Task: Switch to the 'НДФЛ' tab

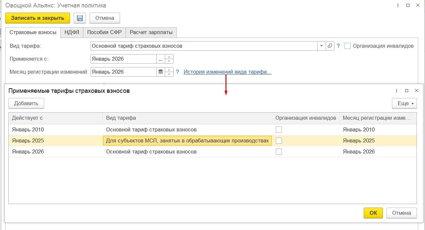Action: coord(72,32)
